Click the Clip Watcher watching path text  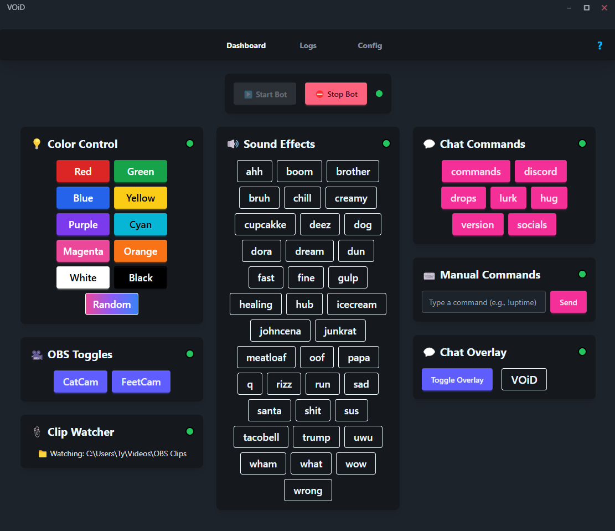pyautogui.click(x=118, y=453)
